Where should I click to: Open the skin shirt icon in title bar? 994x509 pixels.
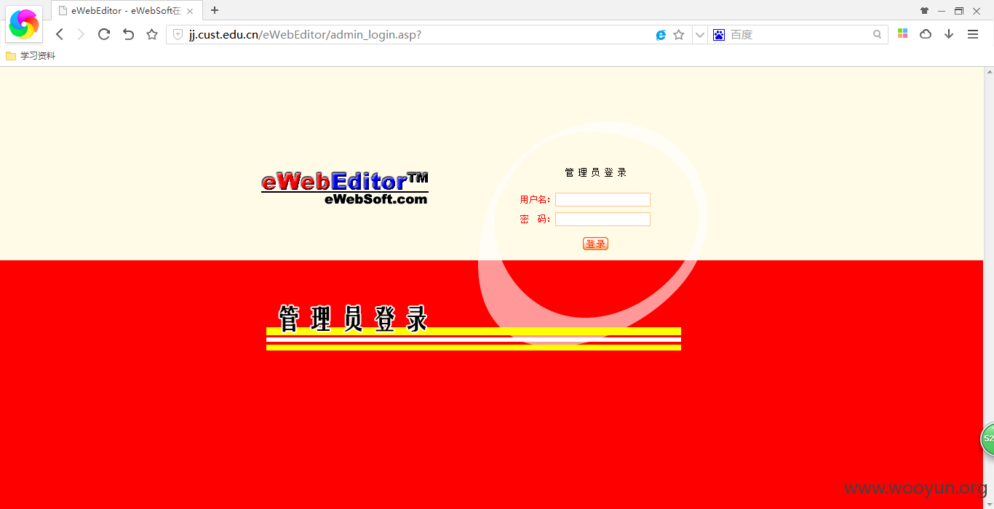coord(924,11)
